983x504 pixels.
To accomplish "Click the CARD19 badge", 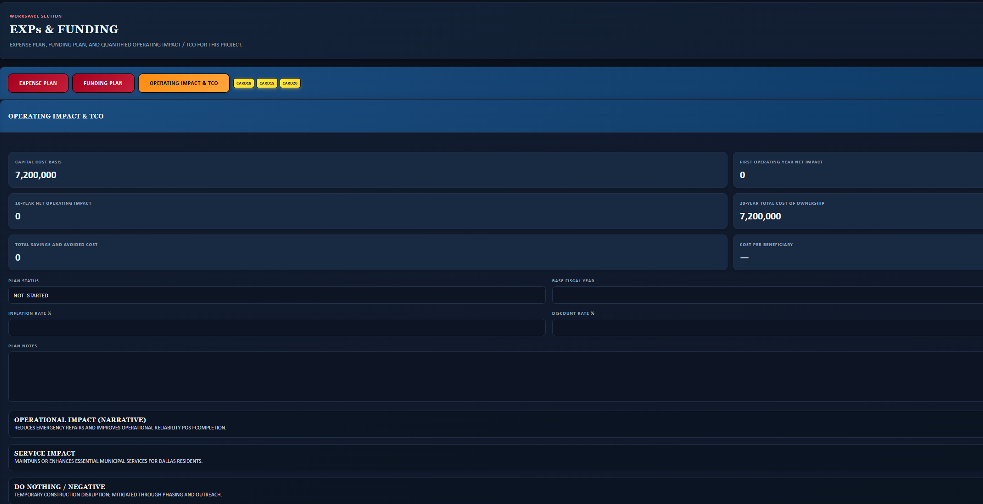I will (267, 83).
